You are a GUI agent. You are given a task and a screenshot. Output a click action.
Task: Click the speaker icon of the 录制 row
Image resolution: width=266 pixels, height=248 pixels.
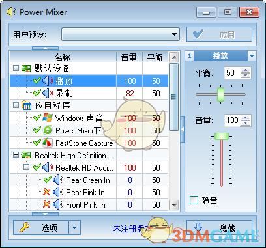point(48,93)
